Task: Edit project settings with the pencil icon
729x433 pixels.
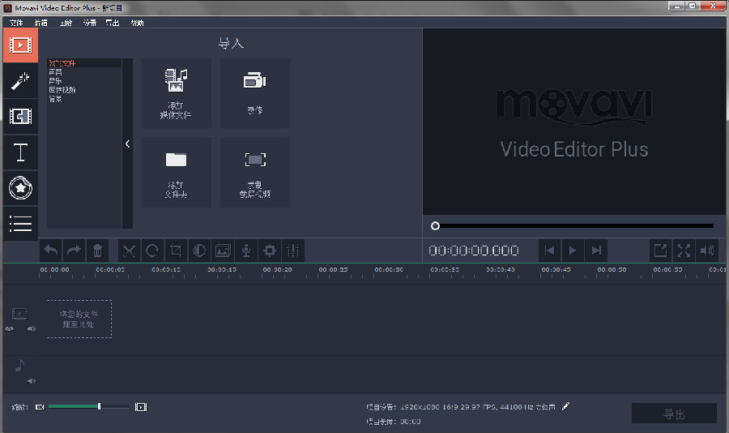Action: (565, 406)
